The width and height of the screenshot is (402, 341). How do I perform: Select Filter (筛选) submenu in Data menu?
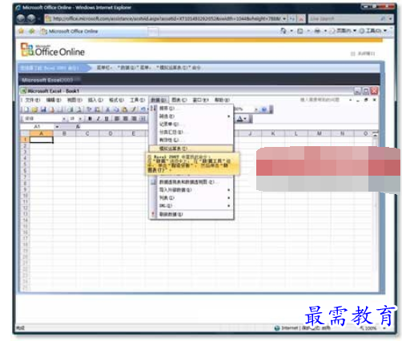191,117
